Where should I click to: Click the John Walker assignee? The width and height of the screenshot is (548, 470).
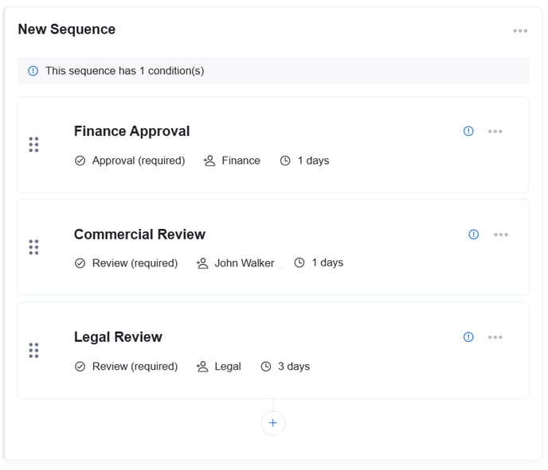[244, 263]
